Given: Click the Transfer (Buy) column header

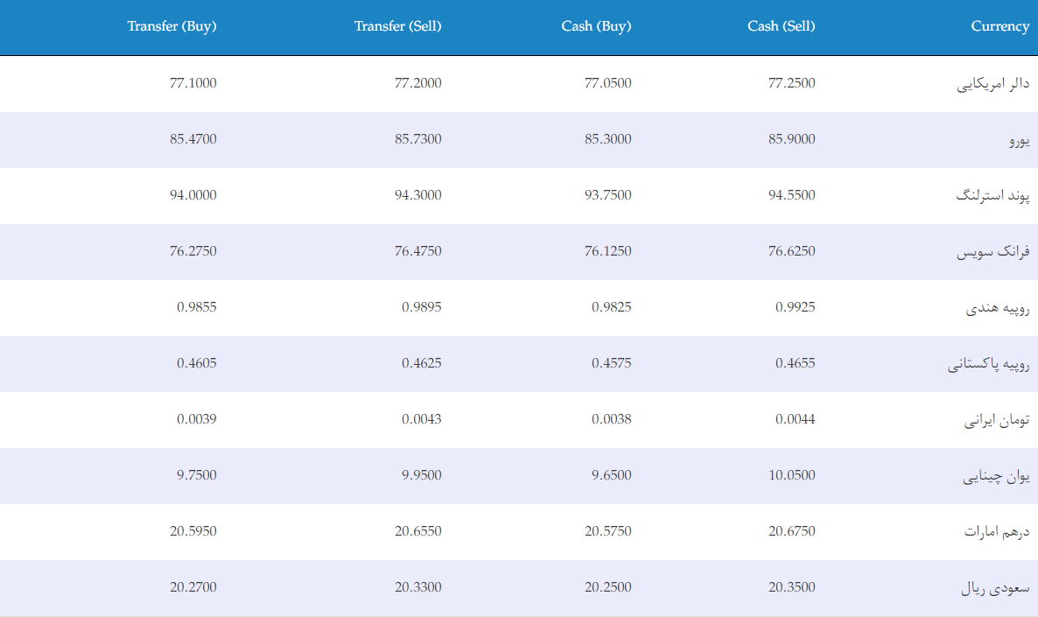Looking at the screenshot, I should (172, 26).
